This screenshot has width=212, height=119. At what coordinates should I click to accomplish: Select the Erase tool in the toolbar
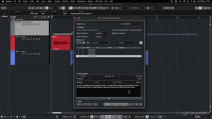pyautogui.click(x=79, y=8)
